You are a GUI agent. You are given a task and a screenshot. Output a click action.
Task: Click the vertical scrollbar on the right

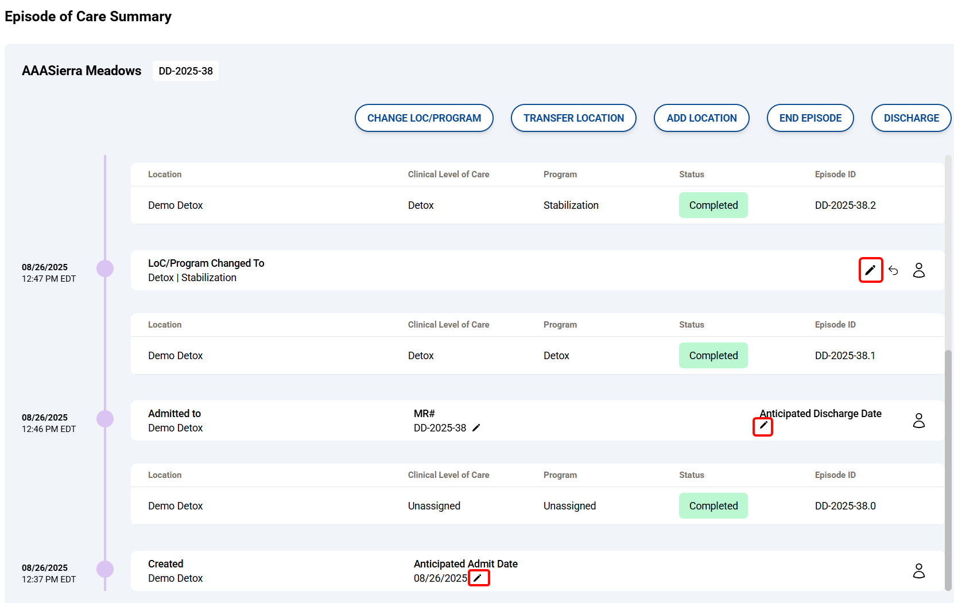pos(948,459)
